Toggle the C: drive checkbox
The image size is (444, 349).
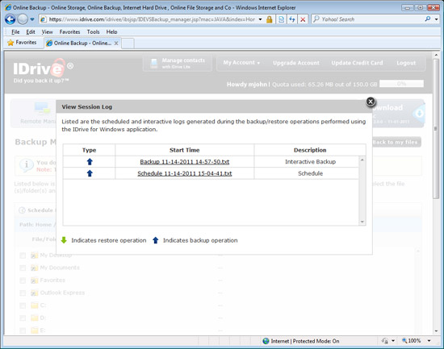click(x=23, y=305)
